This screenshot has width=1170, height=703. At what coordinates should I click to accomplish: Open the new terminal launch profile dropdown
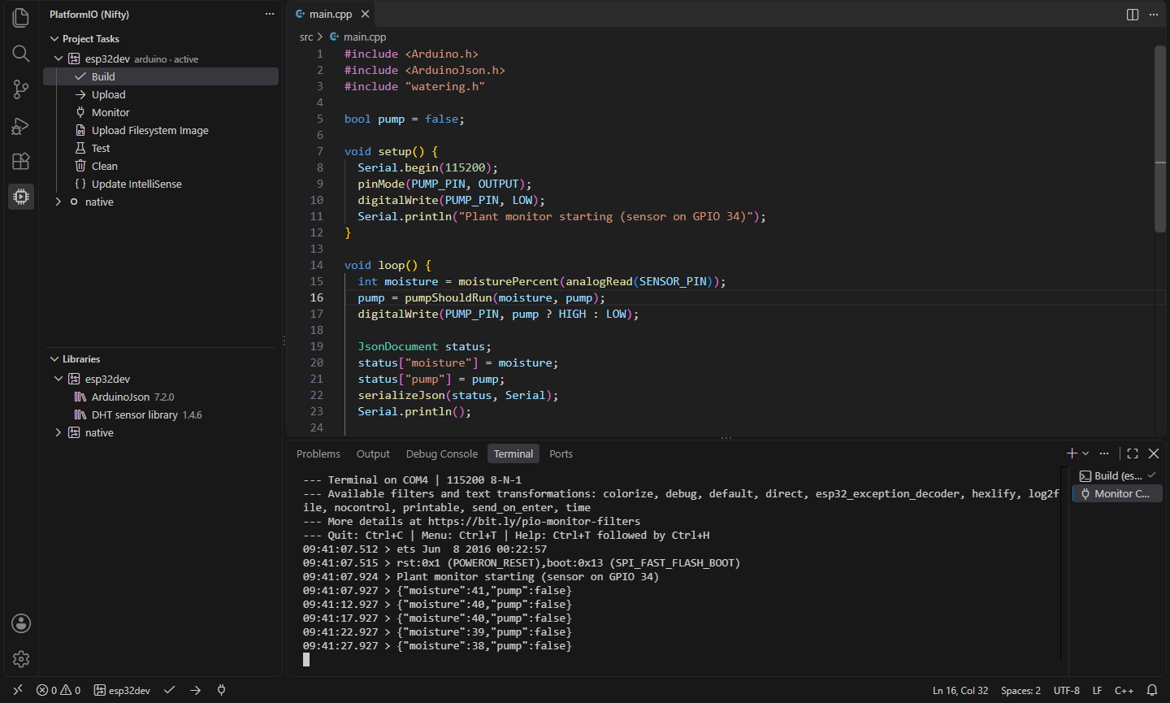pyautogui.click(x=1086, y=453)
